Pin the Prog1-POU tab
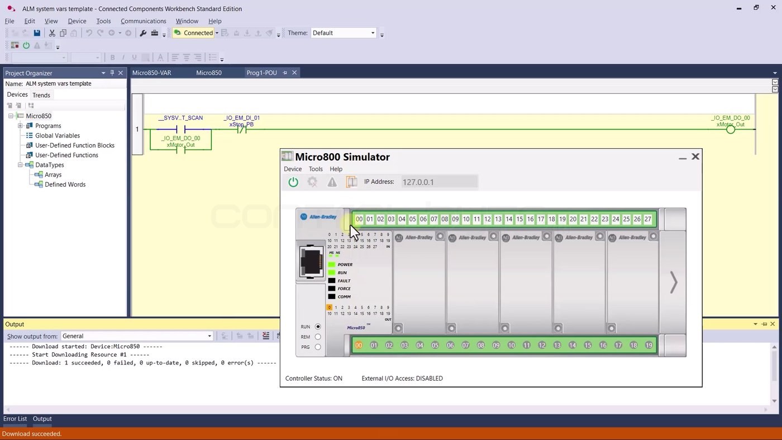This screenshot has height=440, width=782. (x=285, y=73)
